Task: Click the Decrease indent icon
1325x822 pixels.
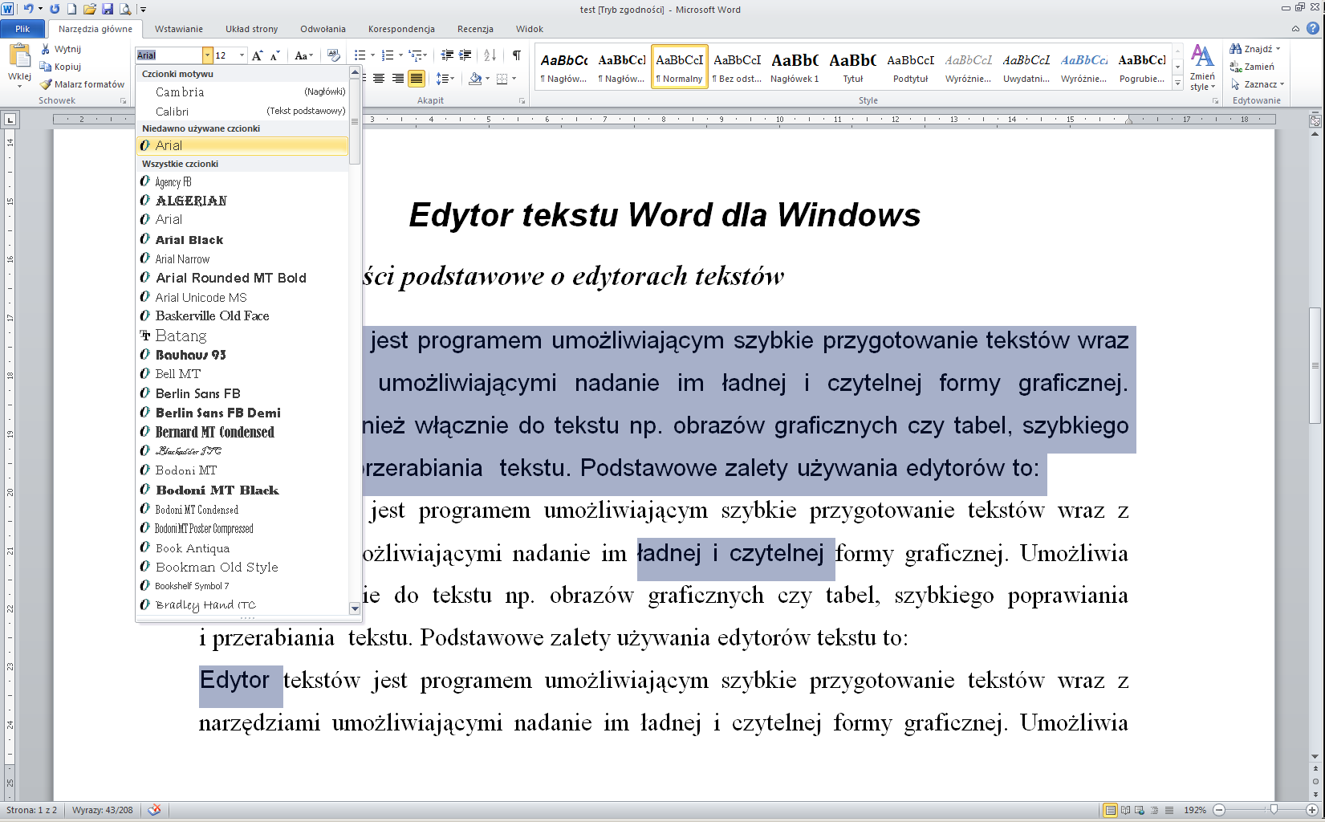Action: coord(447,55)
